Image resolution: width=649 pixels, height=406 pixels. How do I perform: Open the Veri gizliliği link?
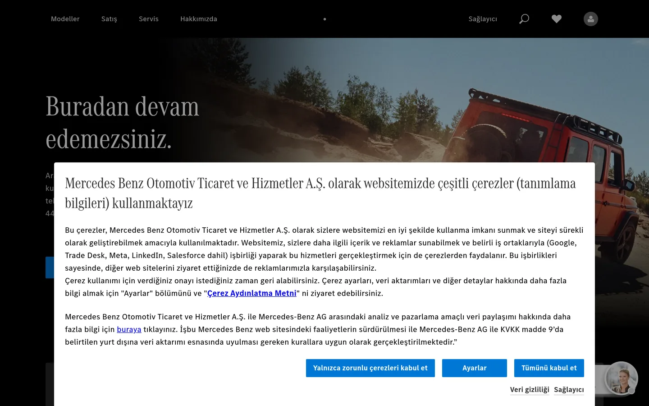point(530,390)
